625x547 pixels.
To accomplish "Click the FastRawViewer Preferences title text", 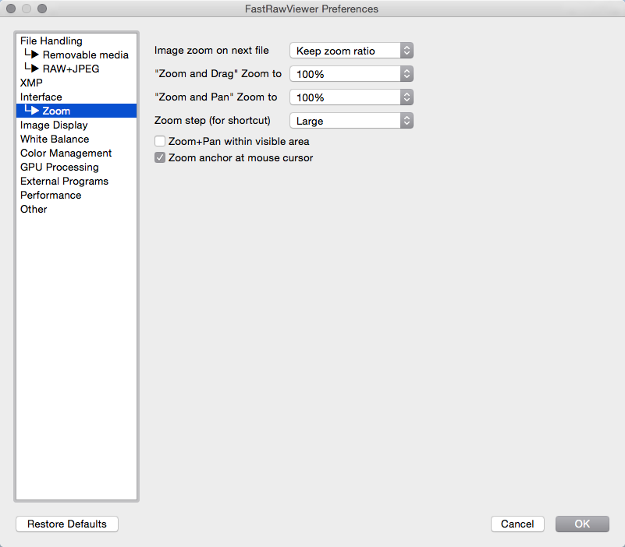I will tap(311, 9).
